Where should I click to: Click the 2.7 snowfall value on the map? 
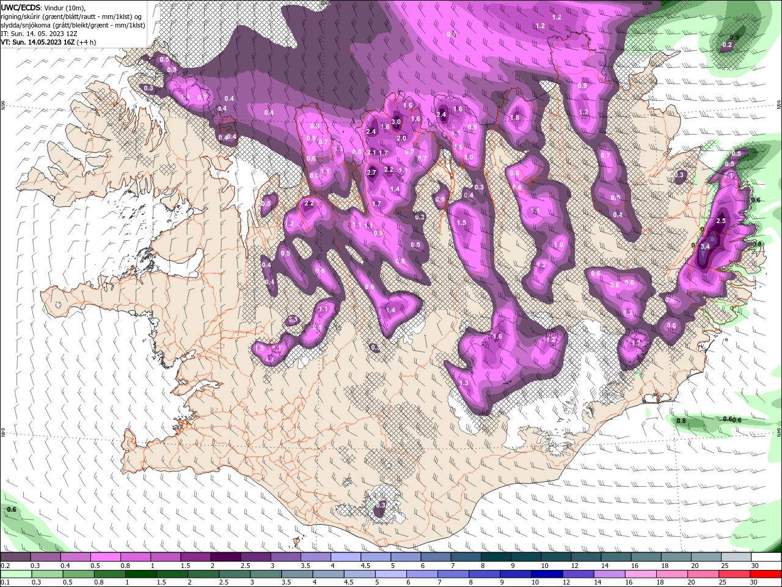click(x=371, y=173)
